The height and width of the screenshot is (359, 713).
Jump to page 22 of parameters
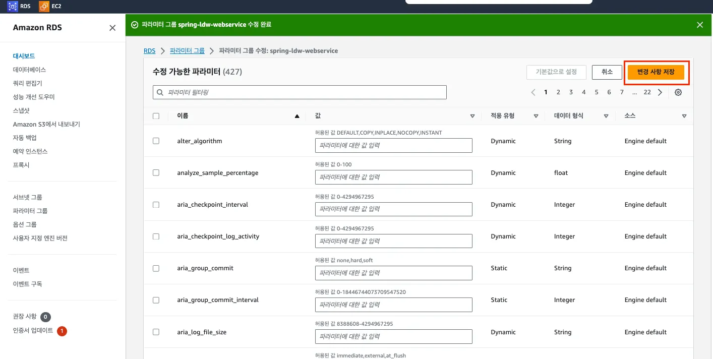pyautogui.click(x=647, y=92)
